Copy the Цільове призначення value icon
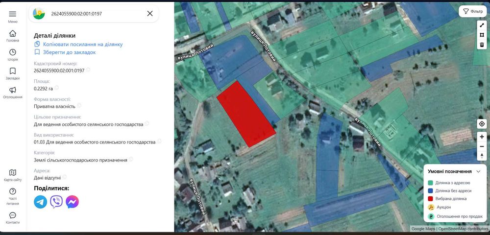The height and width of the screenshot is (235, 490). coord(147,123)
